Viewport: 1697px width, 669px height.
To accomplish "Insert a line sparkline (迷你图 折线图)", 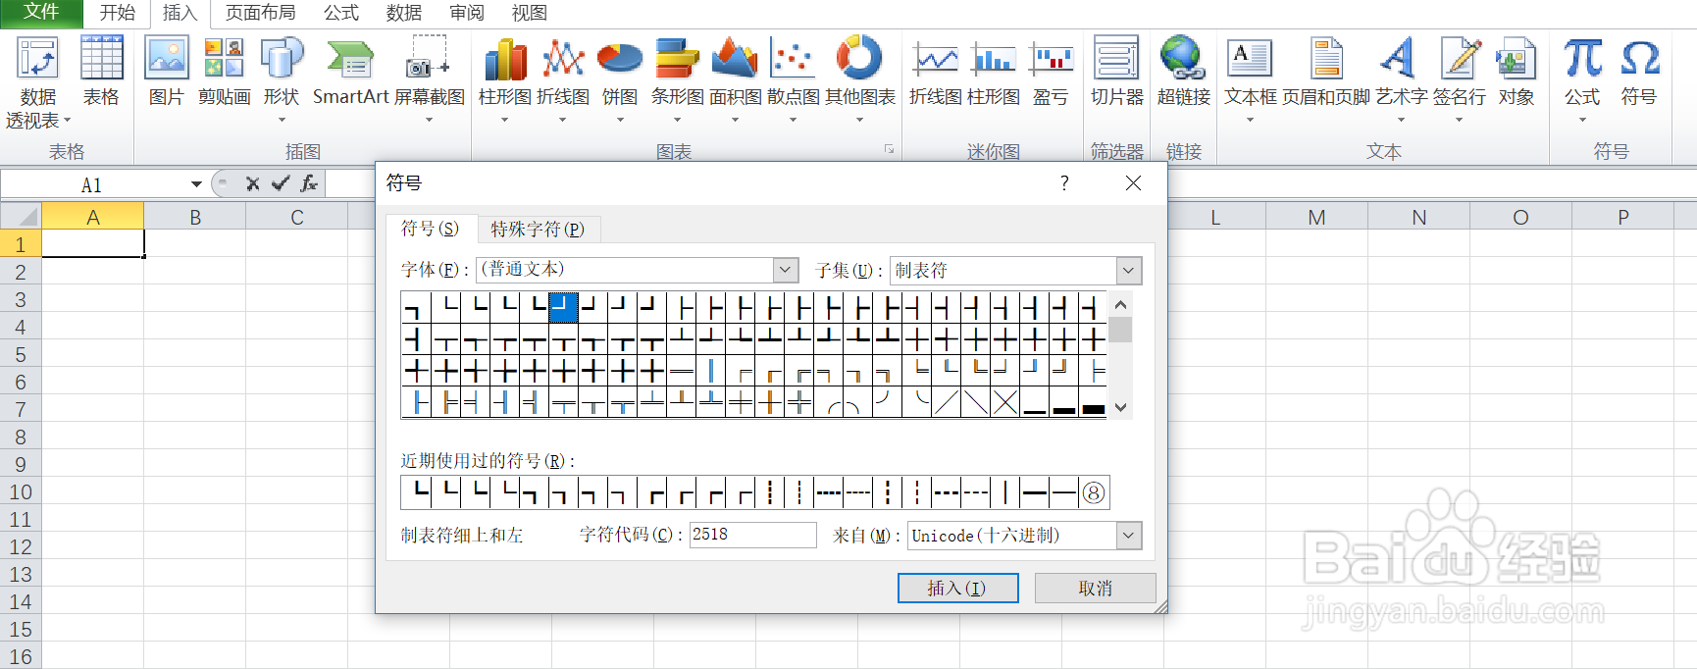I will pos(936,72).
